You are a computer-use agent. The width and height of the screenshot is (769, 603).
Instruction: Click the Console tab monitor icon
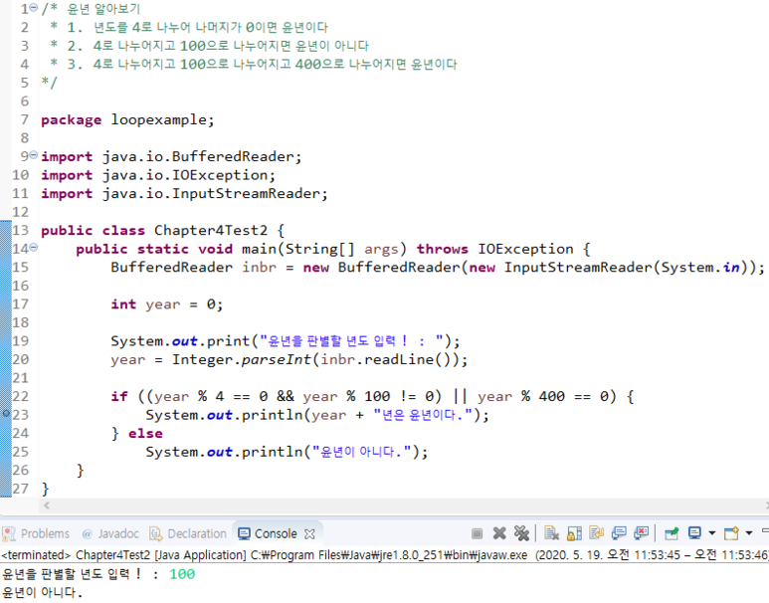(244, 533)
